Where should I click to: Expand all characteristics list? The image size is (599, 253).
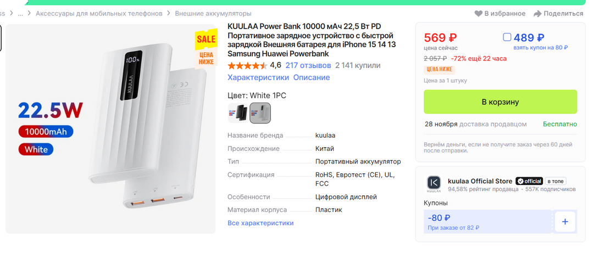[260, 223]
